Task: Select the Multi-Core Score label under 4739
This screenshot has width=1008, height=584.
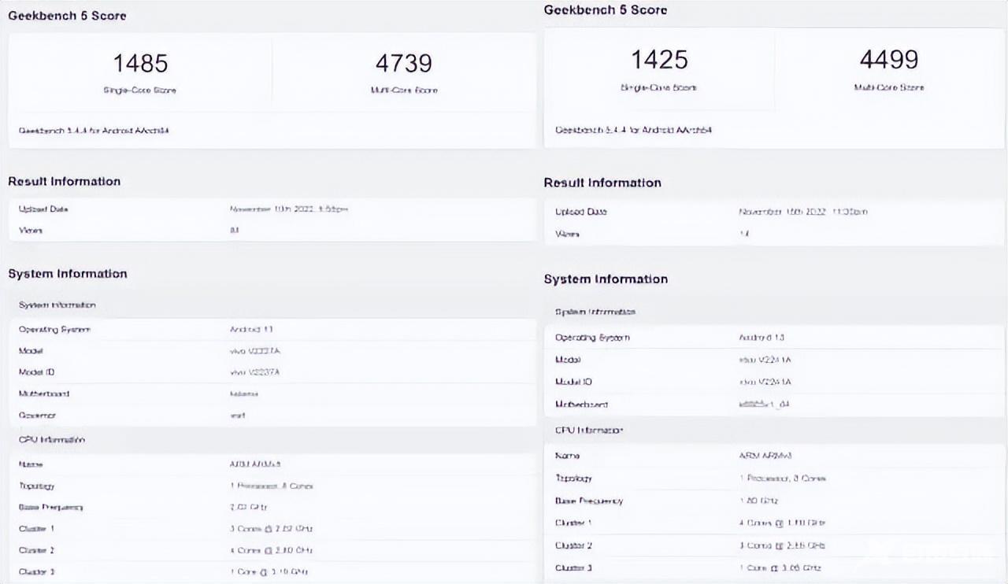Action: tap(404, 91)
